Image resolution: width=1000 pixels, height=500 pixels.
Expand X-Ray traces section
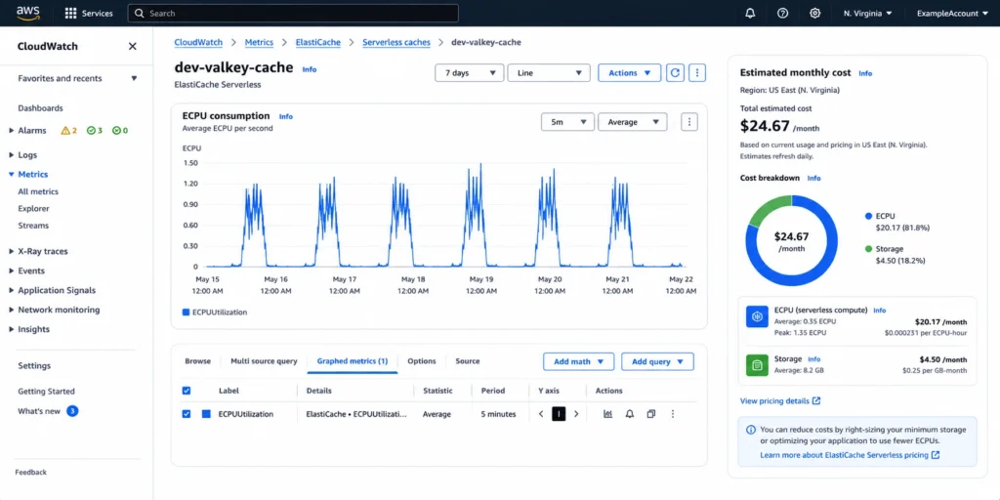click(x=12, y=251)
